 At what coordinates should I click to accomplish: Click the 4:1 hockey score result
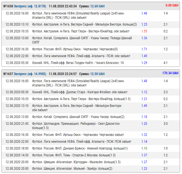coord(166,63)
